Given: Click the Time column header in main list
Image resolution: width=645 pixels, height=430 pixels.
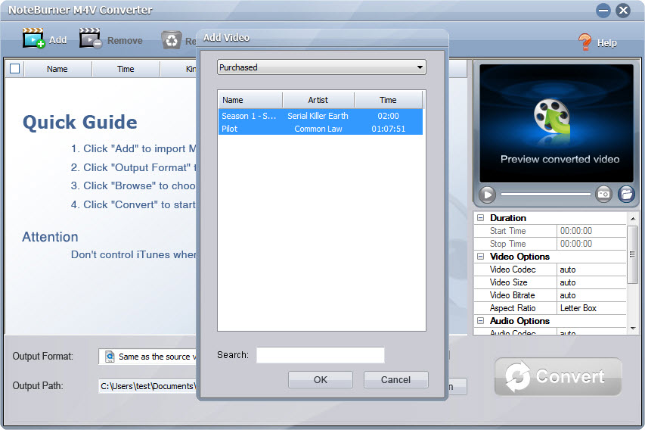Looking at the screenshot, I should tap(126, 69).
